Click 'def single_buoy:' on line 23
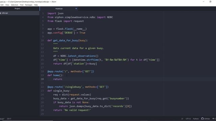Screen dimensions: 216x121 (59, 91)
